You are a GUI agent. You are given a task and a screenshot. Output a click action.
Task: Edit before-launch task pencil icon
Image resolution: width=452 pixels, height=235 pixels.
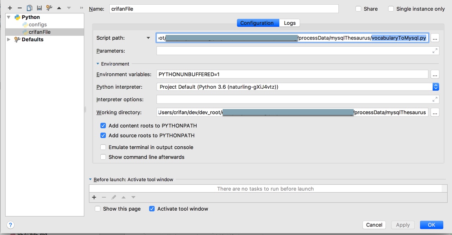pyautogui.click(x=114, y=197)
